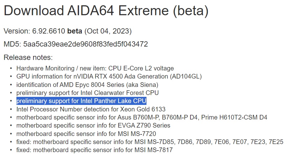Click the fixed MSI MS-7817 entry
Viewport: 301px width, 158px height.
click(x=94, y=150)
